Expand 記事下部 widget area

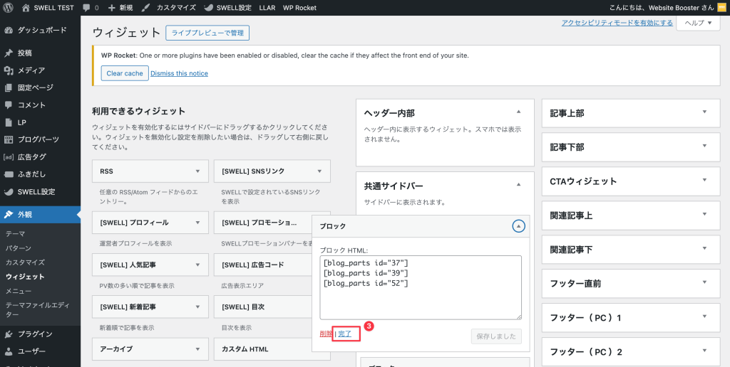(704, 146)
